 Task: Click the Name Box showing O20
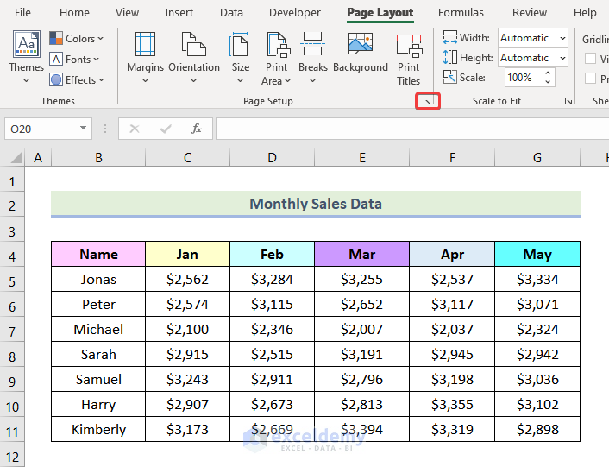point(40,129)
